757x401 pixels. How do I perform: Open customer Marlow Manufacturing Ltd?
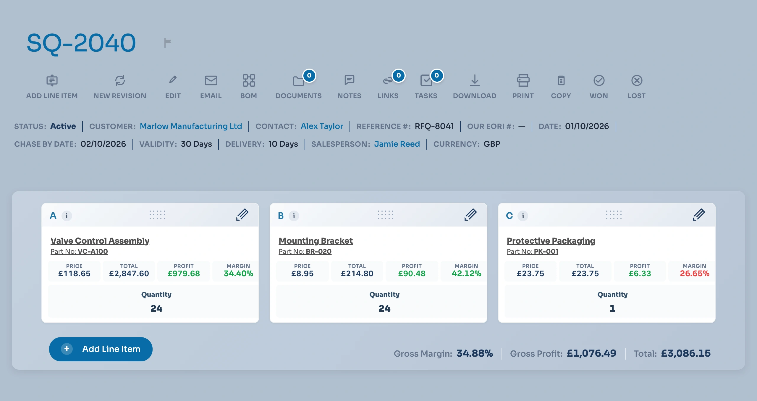pyautogui.click(x=191, y=126)
